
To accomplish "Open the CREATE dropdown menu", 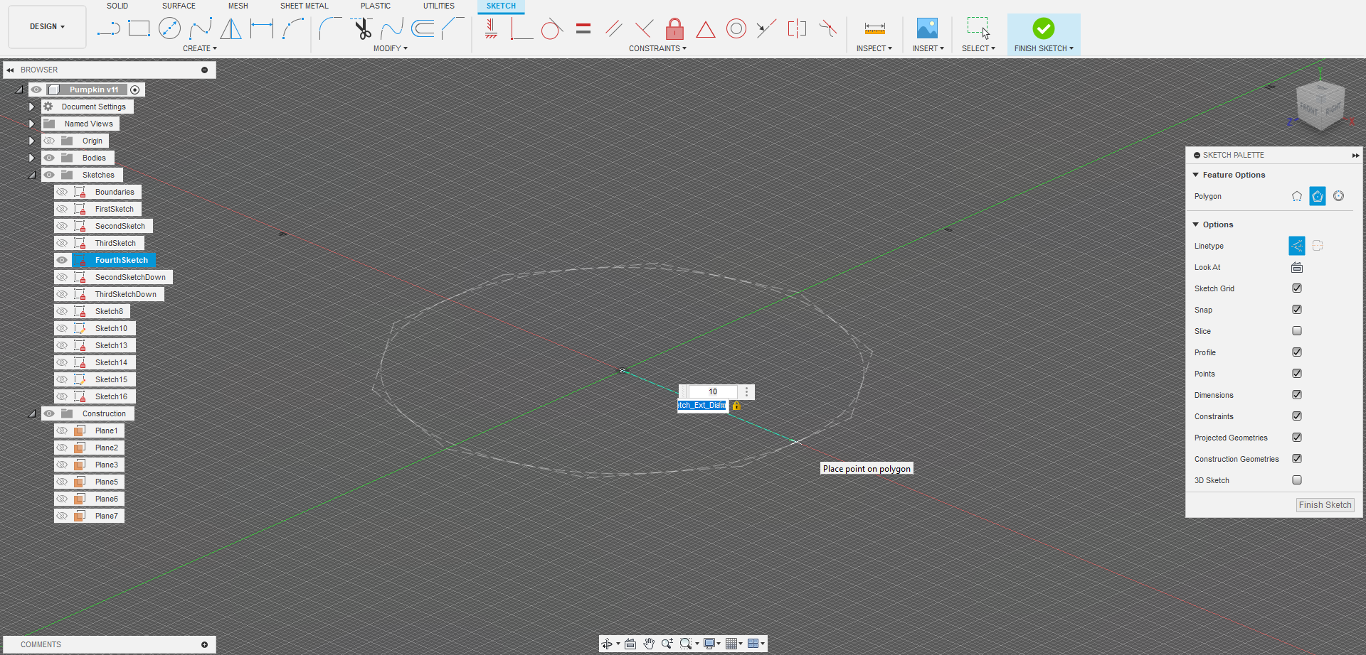I will (x=200, y=48).
